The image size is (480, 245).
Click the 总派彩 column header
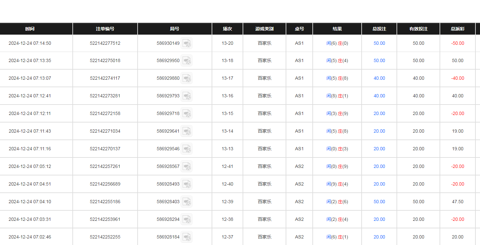(457, 29)
